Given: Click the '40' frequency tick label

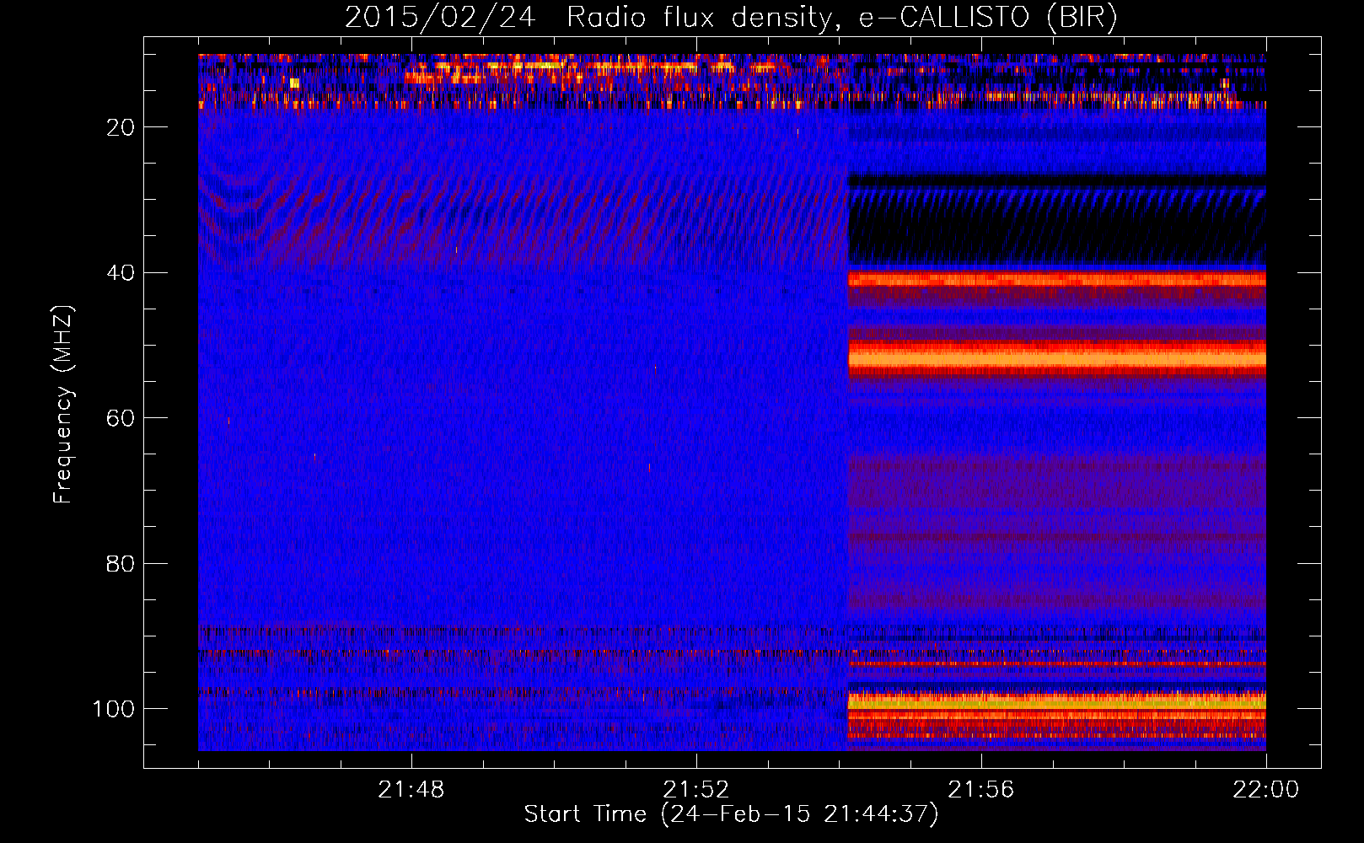Looking at the screenshot, I should click(x=121, y=273).
